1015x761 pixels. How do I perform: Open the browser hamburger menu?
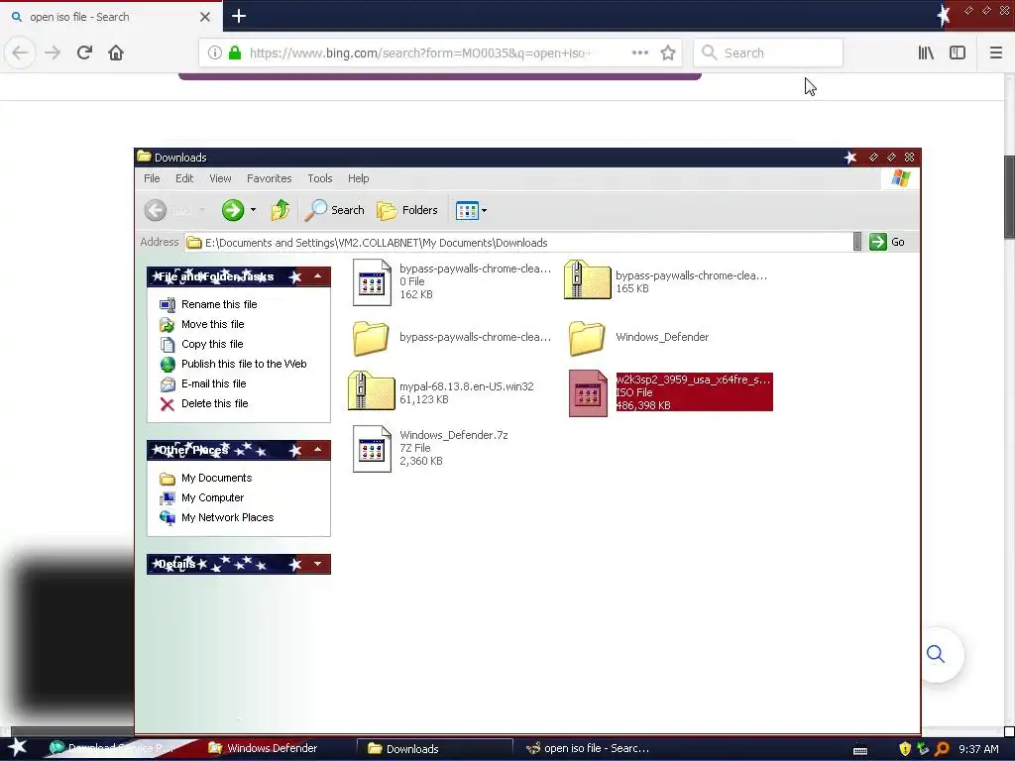pyautogui.click(x=995, y=53)
